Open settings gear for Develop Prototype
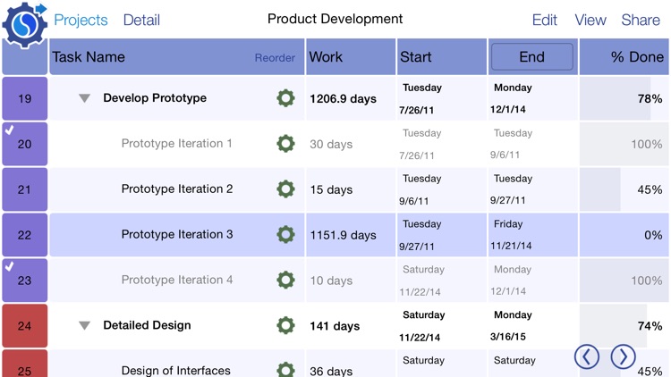Screen dimensions: 671x377 285,98
